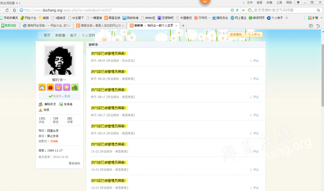
Task: Click the vertical page scrollbar thumb
Action: [323, 75]
